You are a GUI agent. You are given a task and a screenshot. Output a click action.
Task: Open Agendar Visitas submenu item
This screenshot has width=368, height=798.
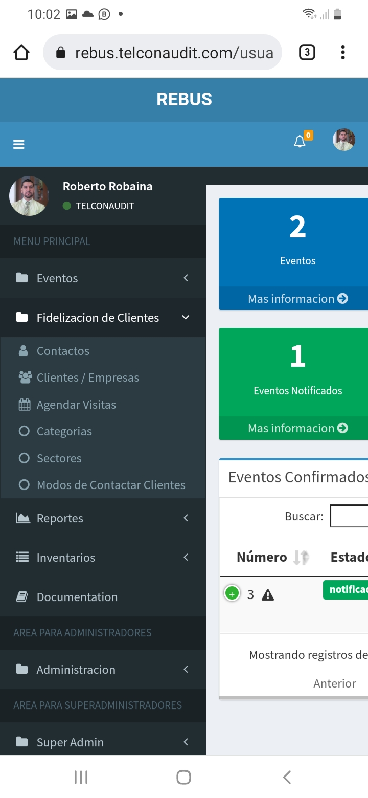pos(103,405)
